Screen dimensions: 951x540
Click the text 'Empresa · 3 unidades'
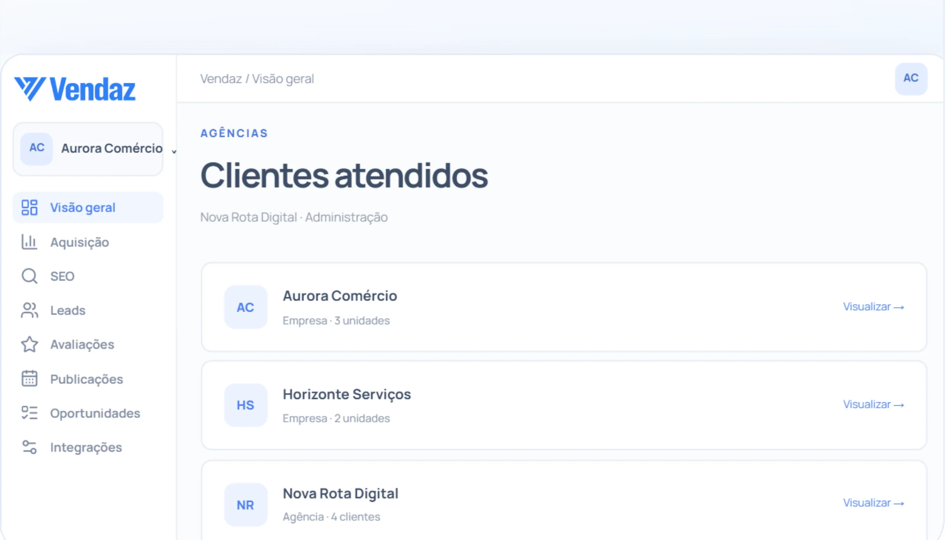[336, 321]
